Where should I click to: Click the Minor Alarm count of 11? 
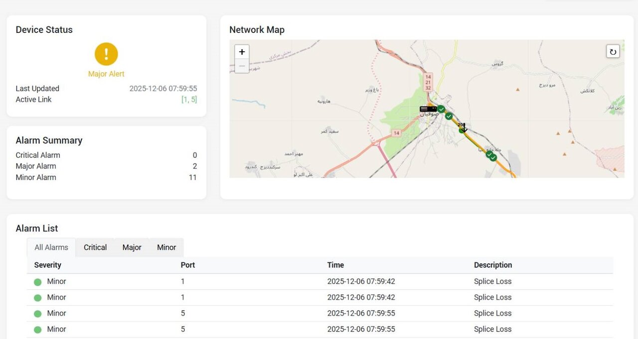tap(192, 177)
